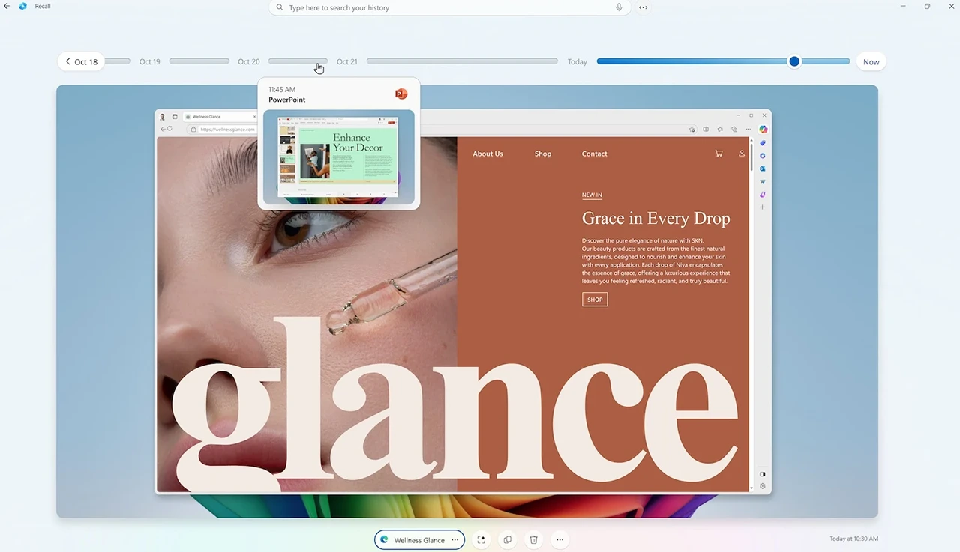The height and width of the screenshot is (552, 960).
Task: Click the Recall app icon in the title bar
Action: point(23,6)
